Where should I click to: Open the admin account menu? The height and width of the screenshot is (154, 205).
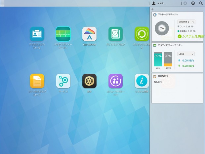pyautogui.click(x=161, y=3)
